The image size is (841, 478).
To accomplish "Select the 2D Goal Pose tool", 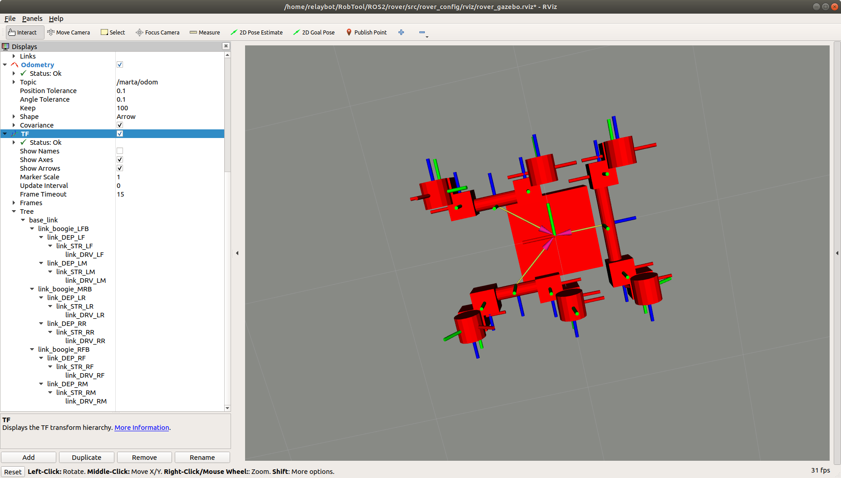I will 314,32.
